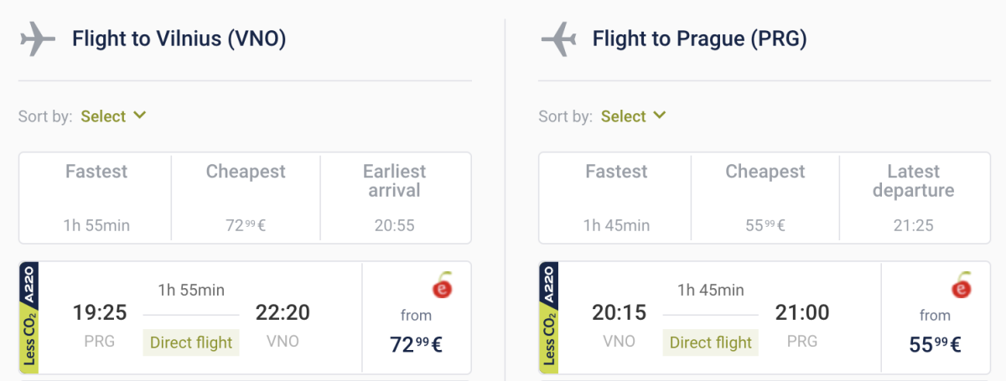Click the cherry icon on the Prague flight
Image resolution: width=1006 pixels, height=381 pixels.
[x=962, y=286]
